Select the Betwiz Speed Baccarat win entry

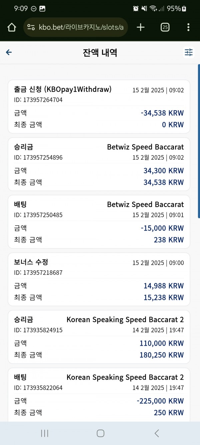pos(99,164)
